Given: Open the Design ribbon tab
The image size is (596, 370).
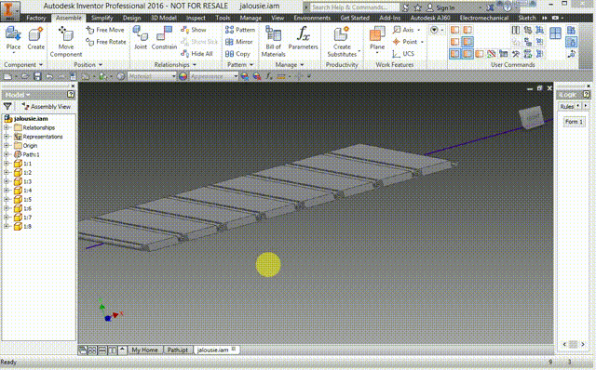Looking at the screenshot, I should click(131, 18).
